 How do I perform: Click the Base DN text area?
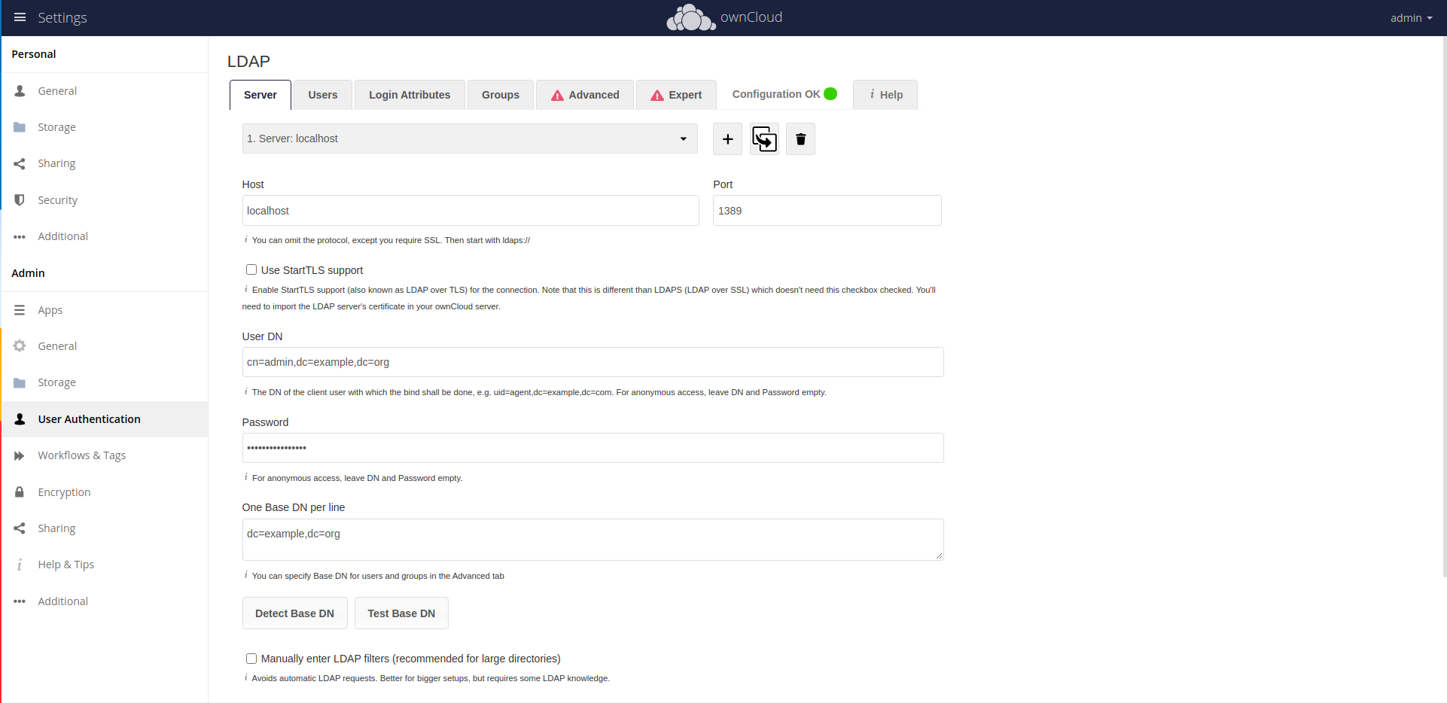click(593, 540)
